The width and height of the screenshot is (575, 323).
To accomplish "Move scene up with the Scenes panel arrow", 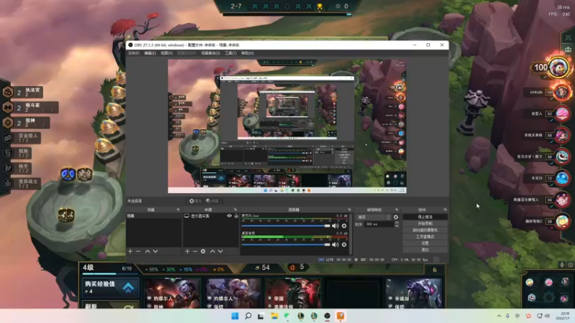I will (147, 251).
